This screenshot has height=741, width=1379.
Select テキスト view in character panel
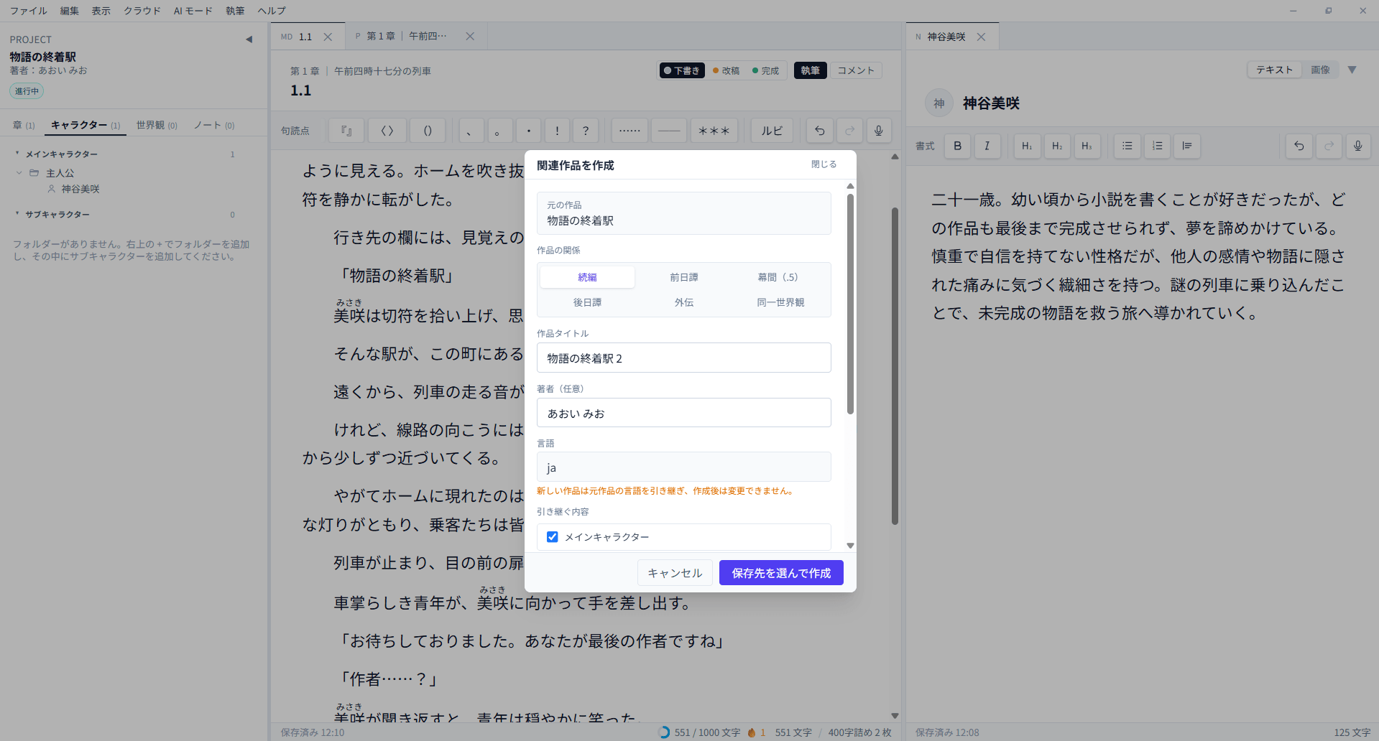(x=1274, y=70)
